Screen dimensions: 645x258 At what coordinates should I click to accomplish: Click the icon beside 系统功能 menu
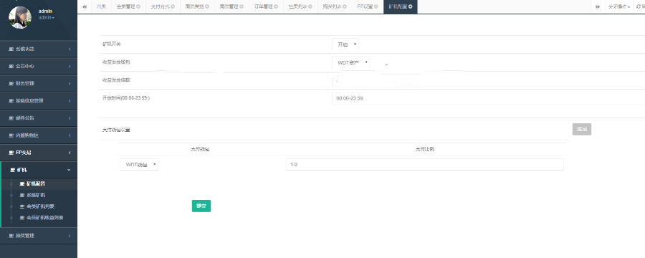coord(11,49)
